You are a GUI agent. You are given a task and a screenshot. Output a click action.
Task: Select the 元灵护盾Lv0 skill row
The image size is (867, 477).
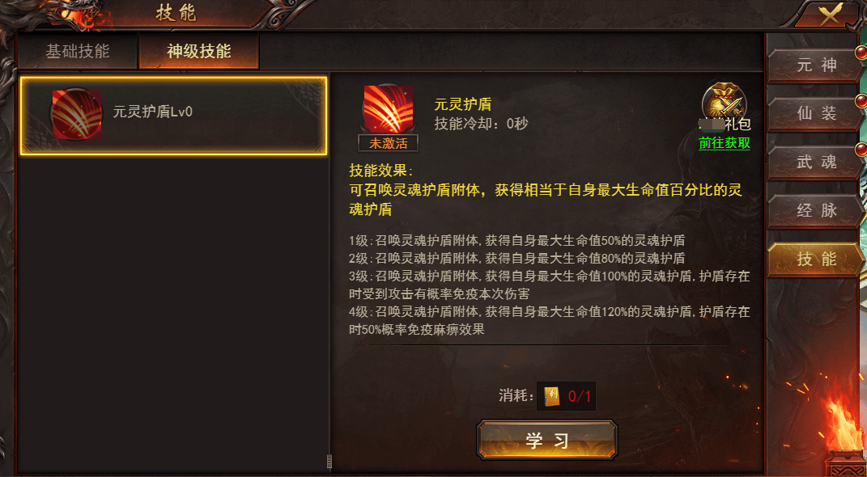pyautogui.click(x=173, y=116)
